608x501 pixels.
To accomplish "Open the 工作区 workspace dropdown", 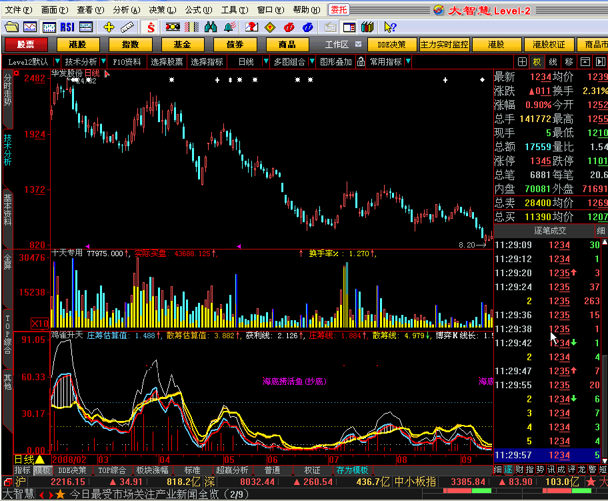I will (358, 44).
